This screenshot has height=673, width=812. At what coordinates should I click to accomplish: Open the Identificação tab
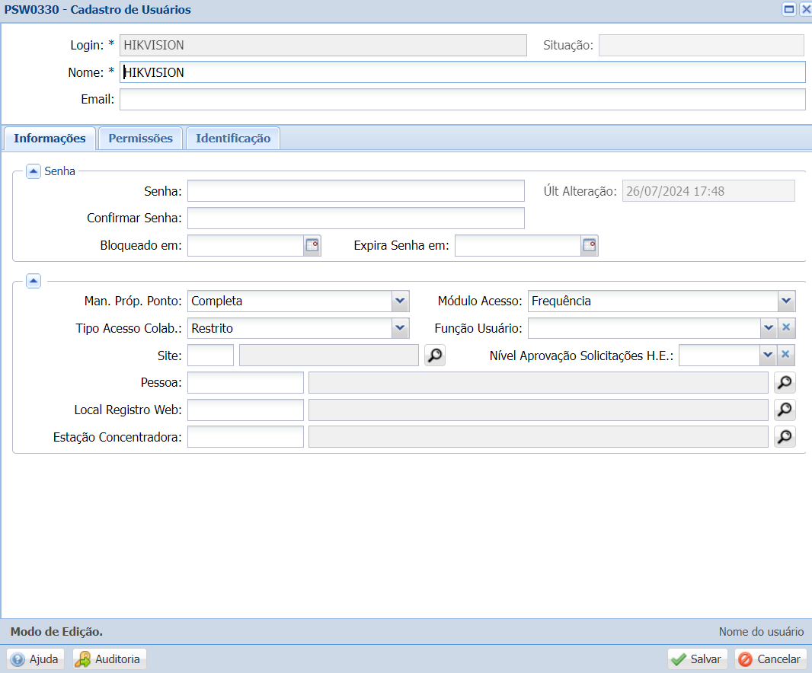pyautogui.click(x=233, y=139)
